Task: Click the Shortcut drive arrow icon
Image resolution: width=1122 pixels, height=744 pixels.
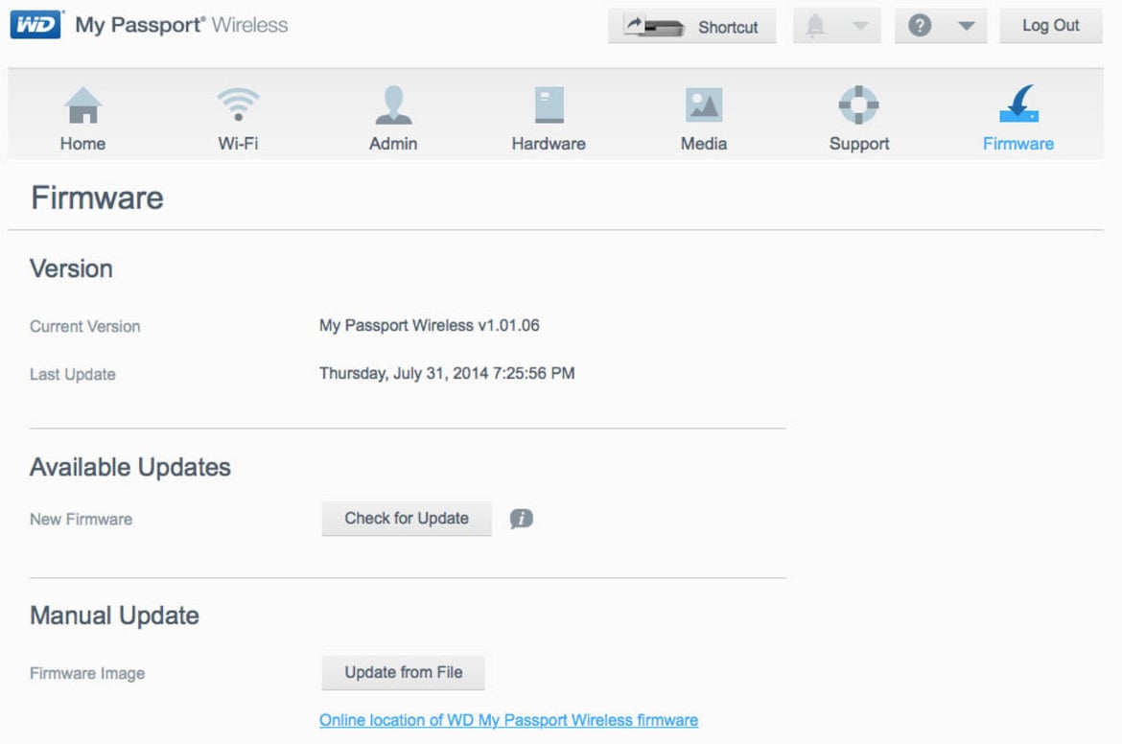Action: 654,27
